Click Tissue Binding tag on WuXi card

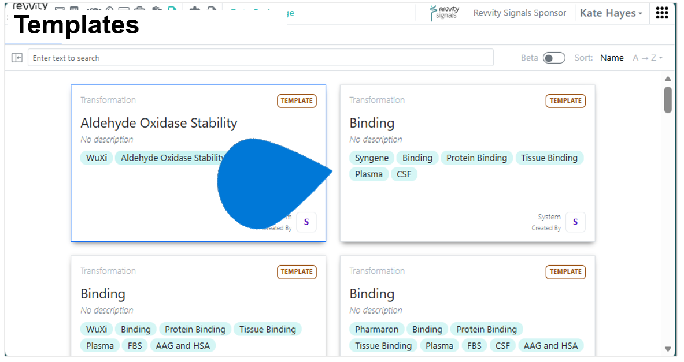pyautogui.click(x=267, y=329)
